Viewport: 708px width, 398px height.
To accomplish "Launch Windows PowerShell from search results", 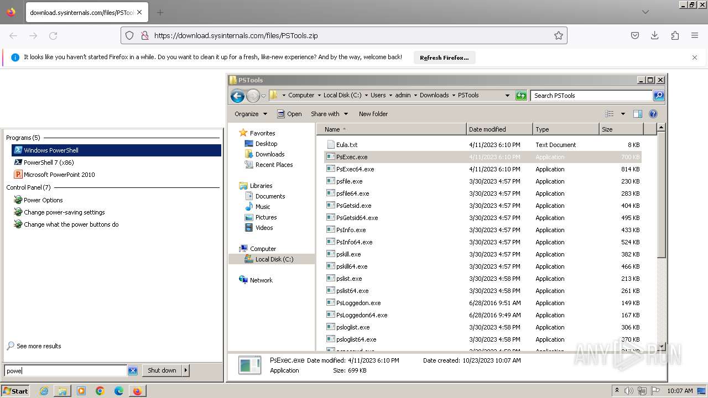I will [116, 150].
